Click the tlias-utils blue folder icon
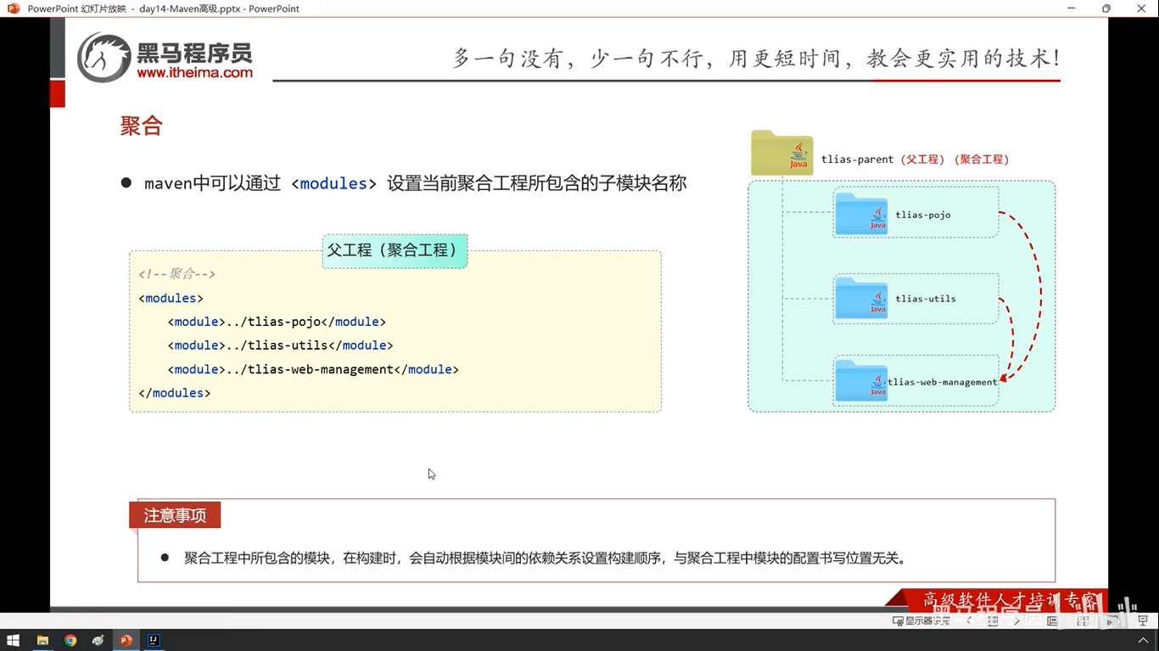This screenshot has height=651, width=1159. tap(861, 297)
